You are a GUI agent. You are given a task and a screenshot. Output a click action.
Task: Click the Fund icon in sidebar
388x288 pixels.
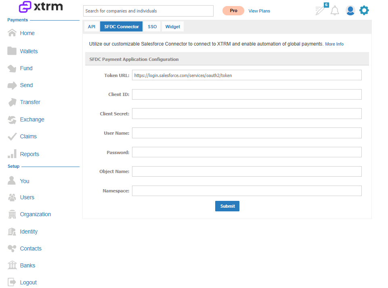(x=12, y=68)
